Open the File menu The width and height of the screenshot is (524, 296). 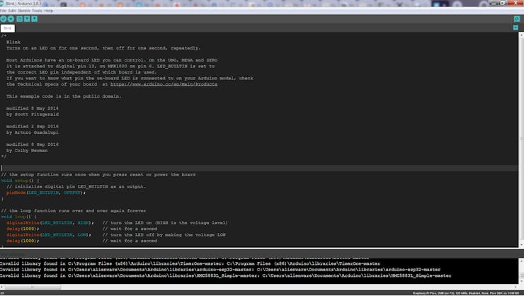point(3,11)
